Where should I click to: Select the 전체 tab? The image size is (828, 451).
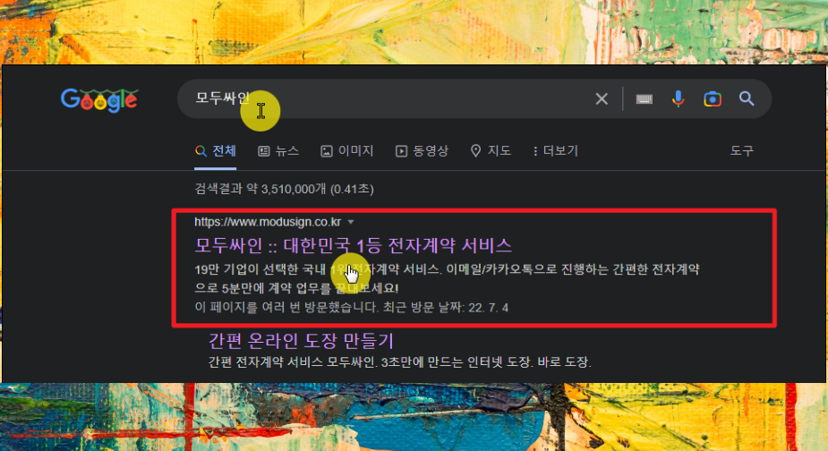click(216, 151)
